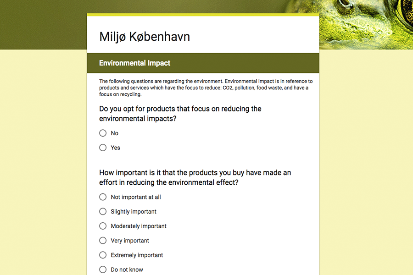The height and width of the screenshot is (275, 413).
Task: Choose Not important at all option
Action: coord(103,197)
